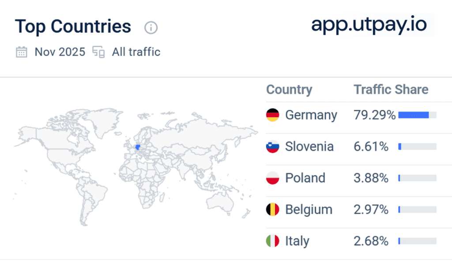Select the Poland flag icon

pyautogui.click(x=273, y=178)
